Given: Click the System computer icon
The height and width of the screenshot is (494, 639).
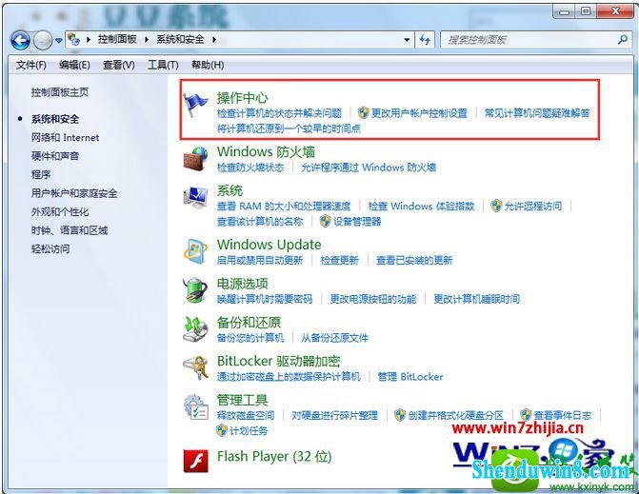Looking at the screenshot, I should pyautogui.click(x=195, y=198).
